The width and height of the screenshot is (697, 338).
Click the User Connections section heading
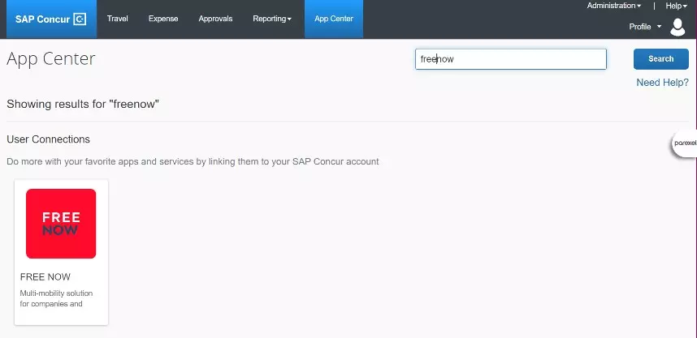[x=48, y=139]
